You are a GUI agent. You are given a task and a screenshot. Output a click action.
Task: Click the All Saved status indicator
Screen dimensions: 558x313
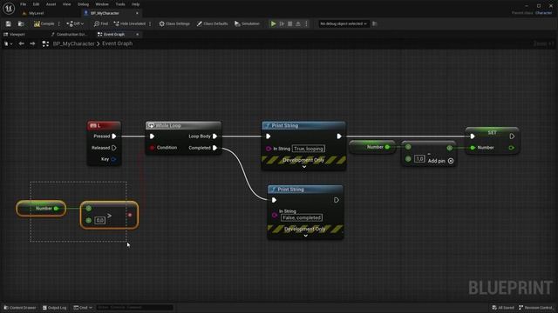[503, 308]
